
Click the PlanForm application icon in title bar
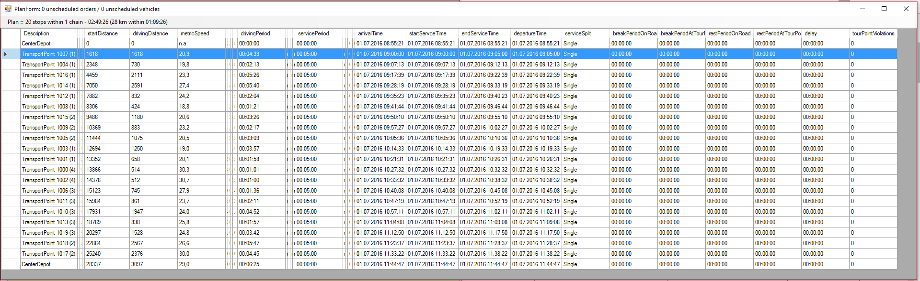pyautogui.click(x=8, y=9)
